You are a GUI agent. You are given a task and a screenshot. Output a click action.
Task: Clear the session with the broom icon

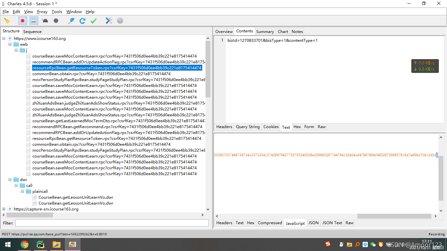pos(7,21)
